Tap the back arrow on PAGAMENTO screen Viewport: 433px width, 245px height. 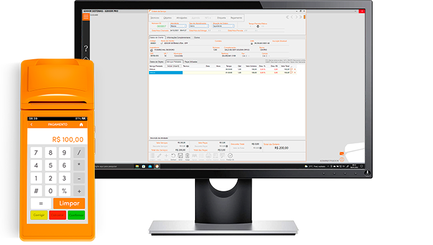(x=32, y=125)
